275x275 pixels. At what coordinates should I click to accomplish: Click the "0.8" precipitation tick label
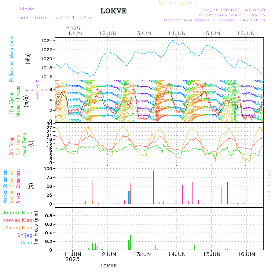pos(48,216)
